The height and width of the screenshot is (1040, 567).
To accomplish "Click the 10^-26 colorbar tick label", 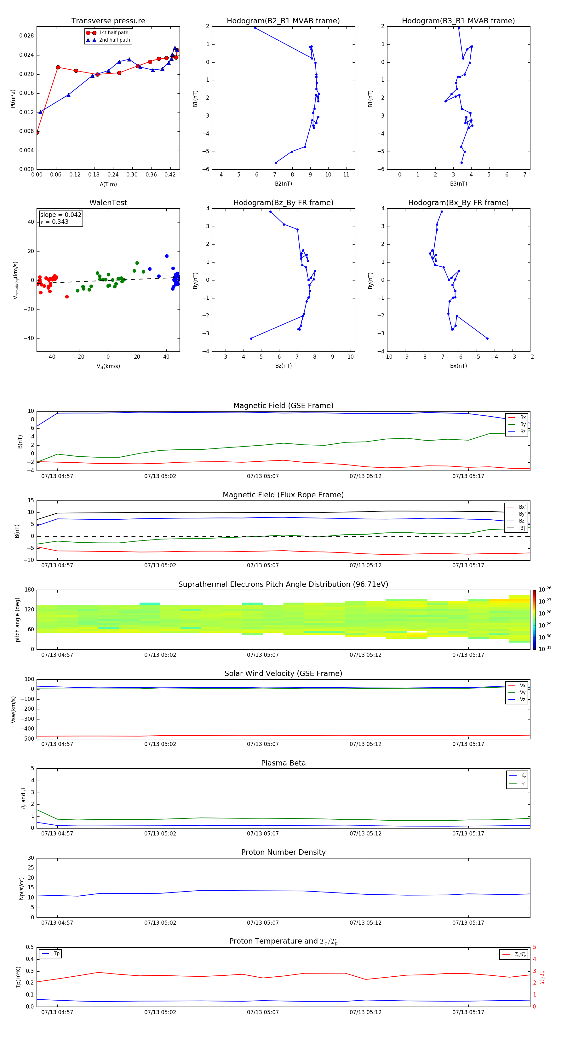I will click(x=545, y=589).
